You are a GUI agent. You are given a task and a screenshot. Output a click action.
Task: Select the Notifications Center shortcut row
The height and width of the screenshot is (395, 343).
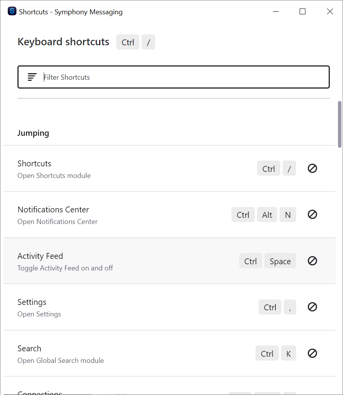(x=116, y=215)
